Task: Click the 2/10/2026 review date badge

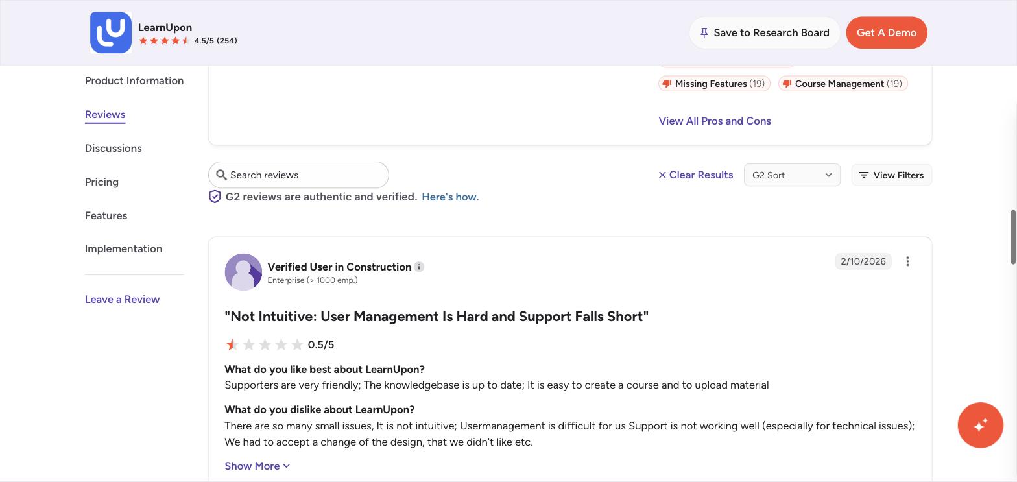Action: tap(863, 261)
